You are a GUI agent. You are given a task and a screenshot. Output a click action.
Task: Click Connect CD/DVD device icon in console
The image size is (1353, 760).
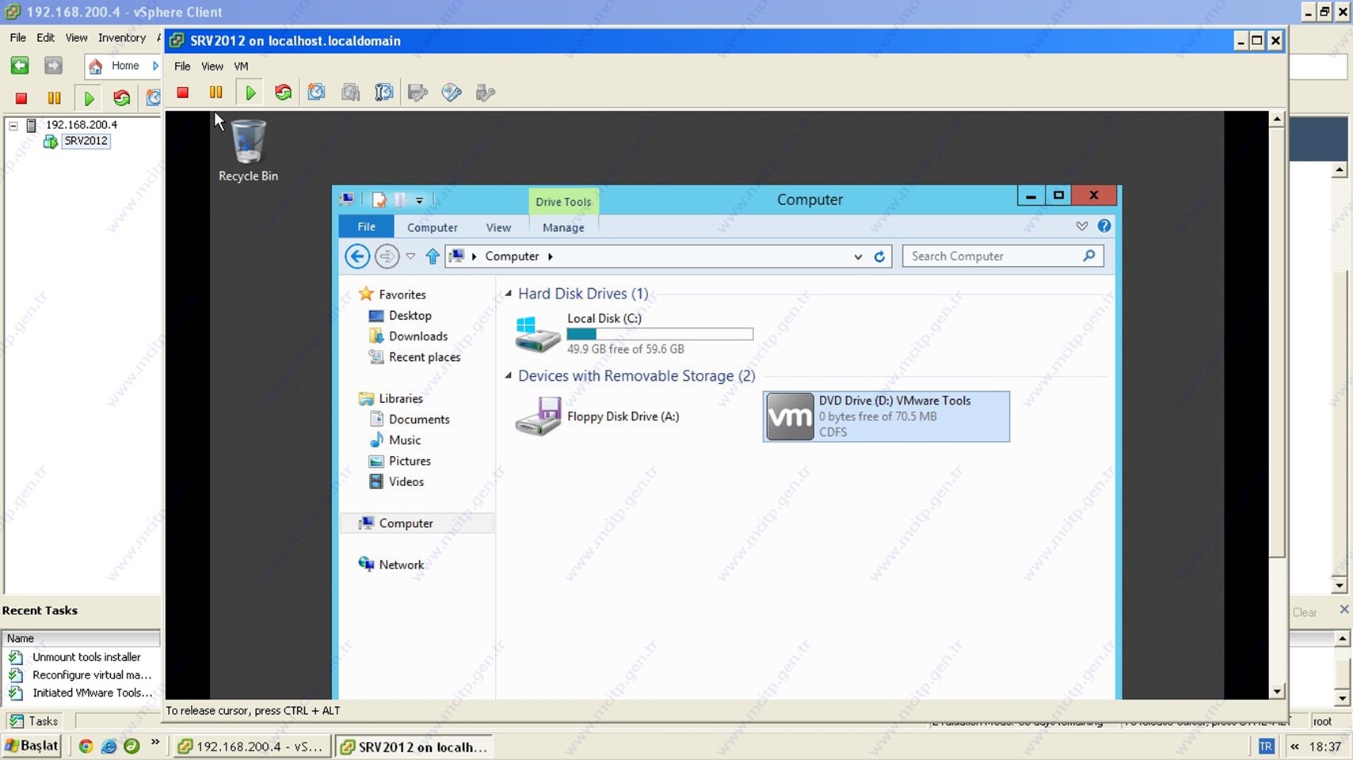[452, 93]
